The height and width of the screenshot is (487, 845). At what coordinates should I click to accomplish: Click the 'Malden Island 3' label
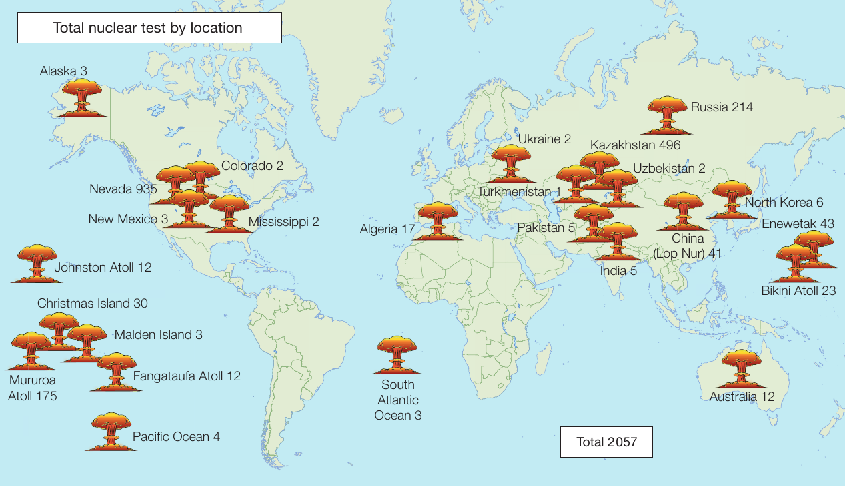(159, 335)
